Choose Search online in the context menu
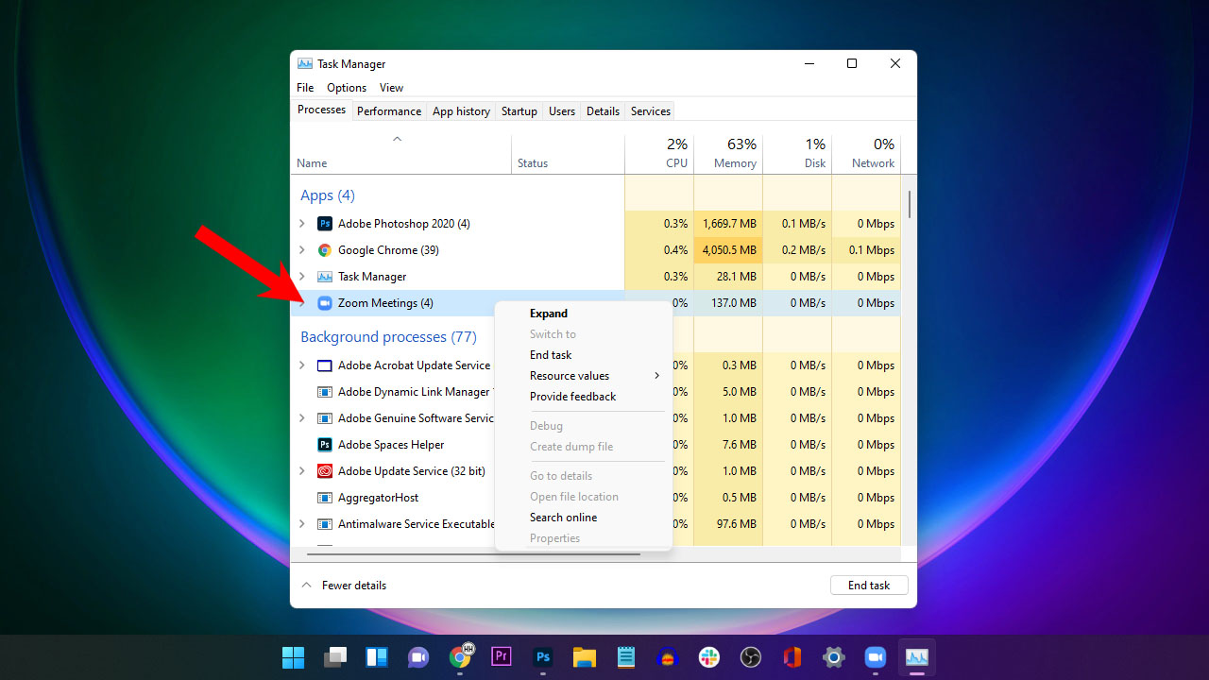 (x=563, y=517)
